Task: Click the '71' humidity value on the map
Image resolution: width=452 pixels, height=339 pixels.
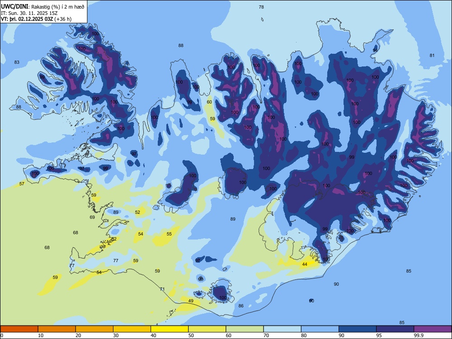Action: click(x=162, y=289)
